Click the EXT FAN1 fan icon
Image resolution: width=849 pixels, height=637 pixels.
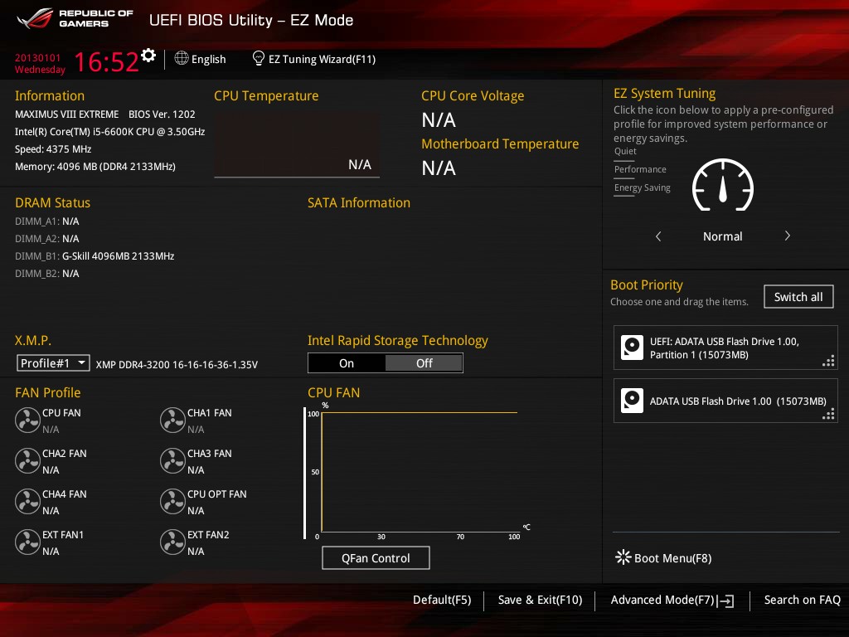click(x=27, y=542)
